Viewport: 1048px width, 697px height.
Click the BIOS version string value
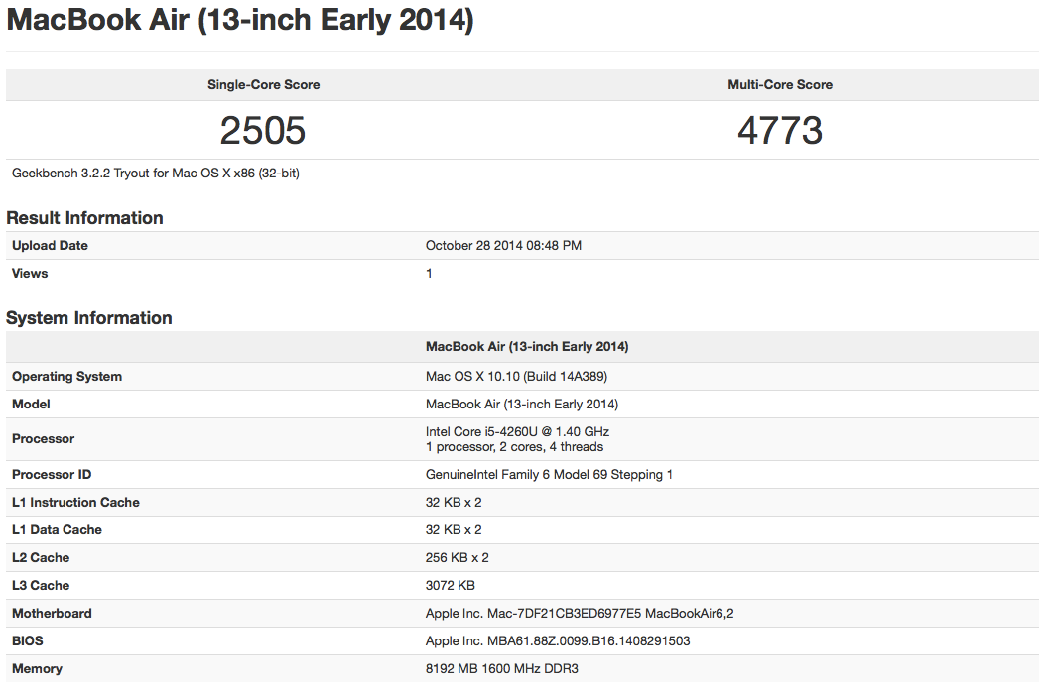(558, 641)
